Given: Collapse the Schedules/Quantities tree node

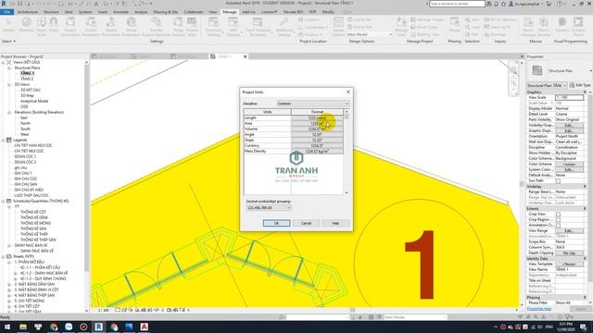Looking at the screenshot, I should [4, 202].
